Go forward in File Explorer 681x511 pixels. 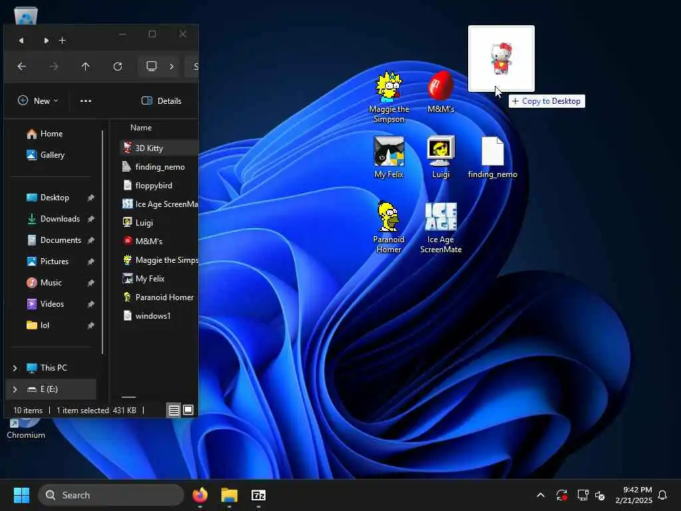(54, 67)
